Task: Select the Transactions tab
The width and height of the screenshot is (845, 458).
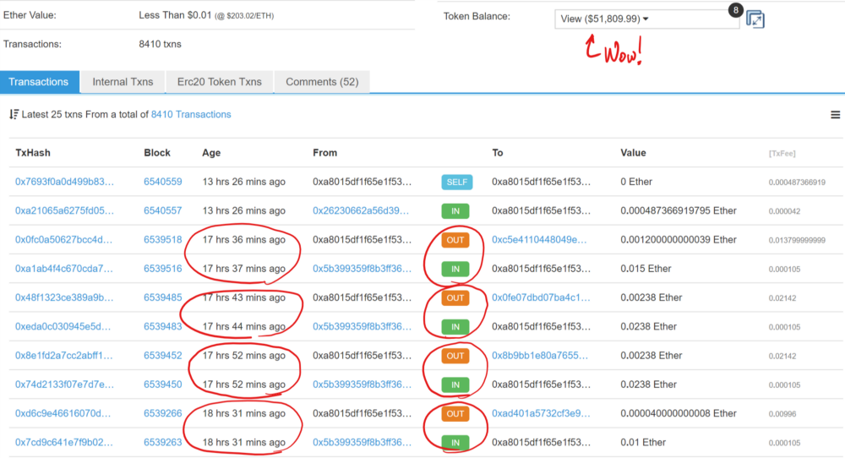Action: point(39,82)
